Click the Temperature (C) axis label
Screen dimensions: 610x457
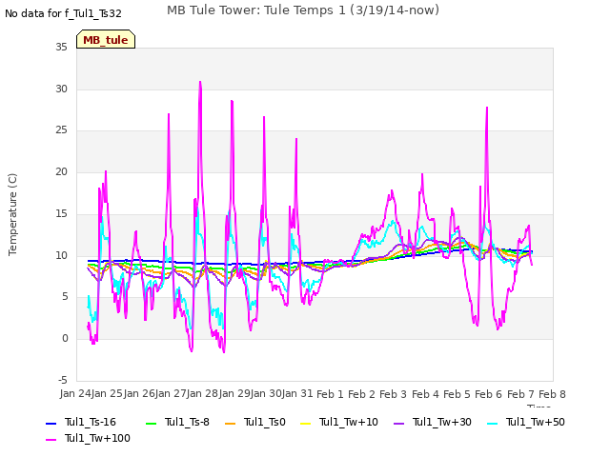coord(12,214)
